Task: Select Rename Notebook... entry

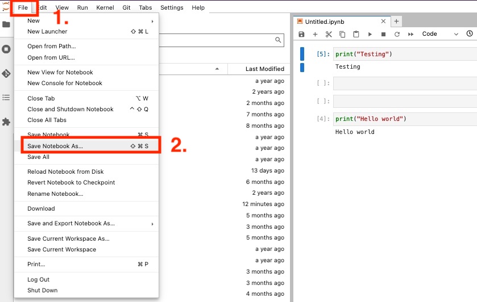Action: [x=86, y=194]
